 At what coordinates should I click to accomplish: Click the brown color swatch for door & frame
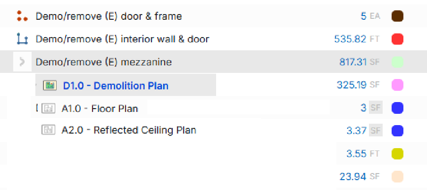pyautogui.click(x=397, y=16)
